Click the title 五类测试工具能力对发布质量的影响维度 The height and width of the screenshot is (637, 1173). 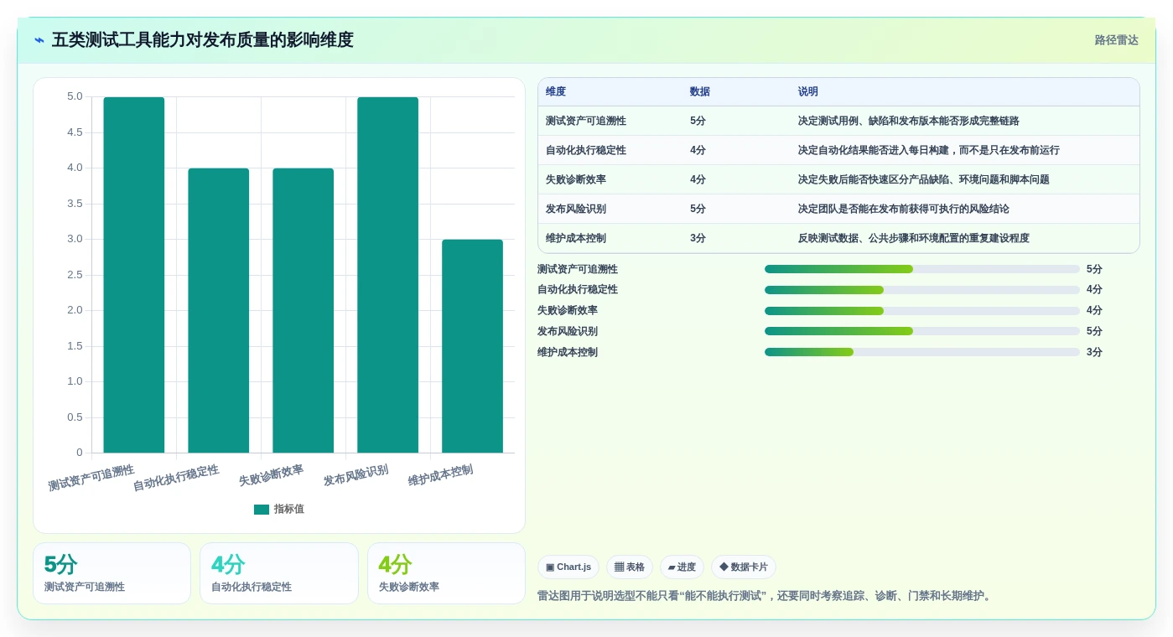[x=203, y=40]
